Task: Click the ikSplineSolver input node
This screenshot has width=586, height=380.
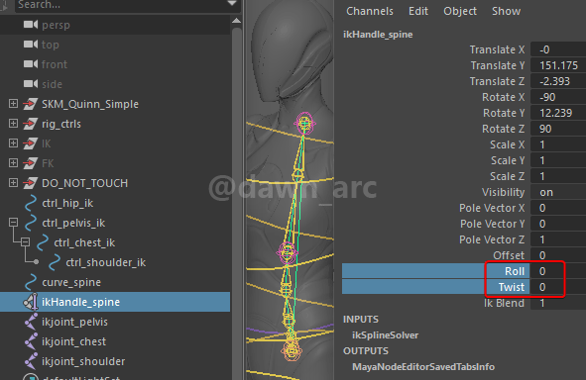Action: tap(385, 335)
